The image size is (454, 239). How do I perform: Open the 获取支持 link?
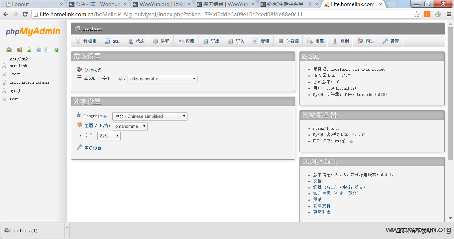(x=322, y=206)
